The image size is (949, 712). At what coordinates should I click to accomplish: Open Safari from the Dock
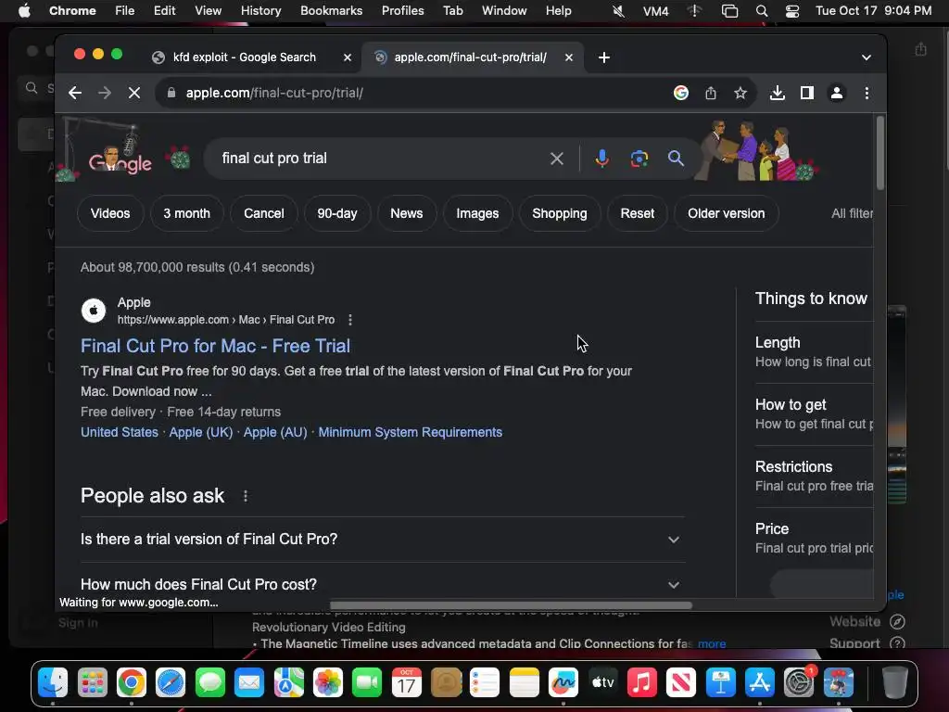point(171,683)
